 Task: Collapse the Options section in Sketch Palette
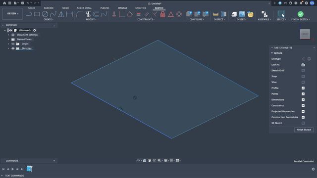click(272, 53)
